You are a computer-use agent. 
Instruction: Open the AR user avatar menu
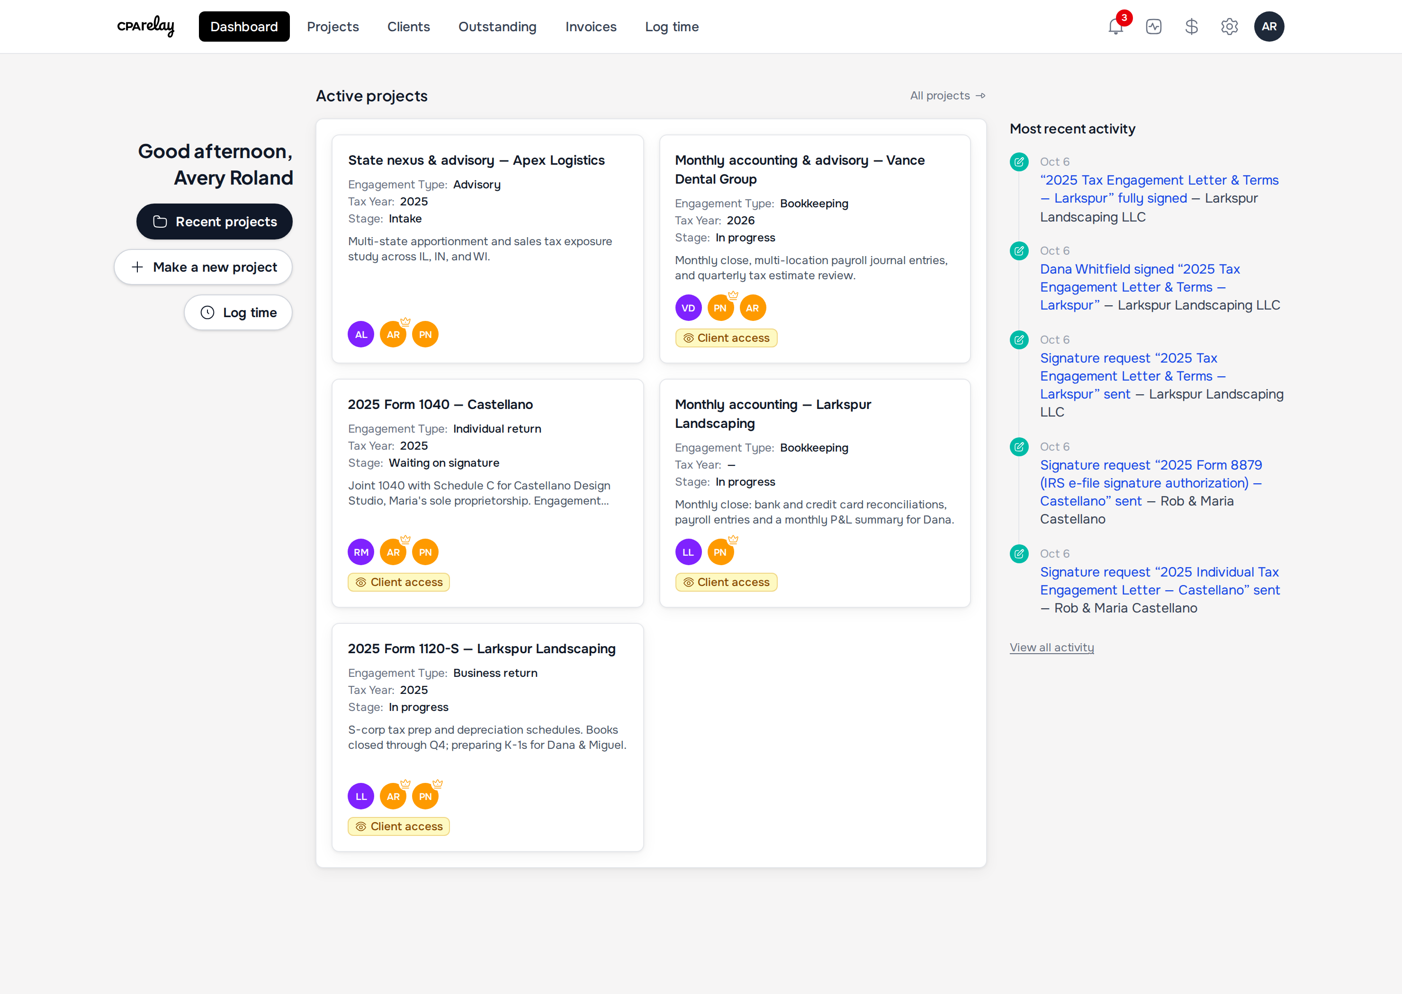1269,27
